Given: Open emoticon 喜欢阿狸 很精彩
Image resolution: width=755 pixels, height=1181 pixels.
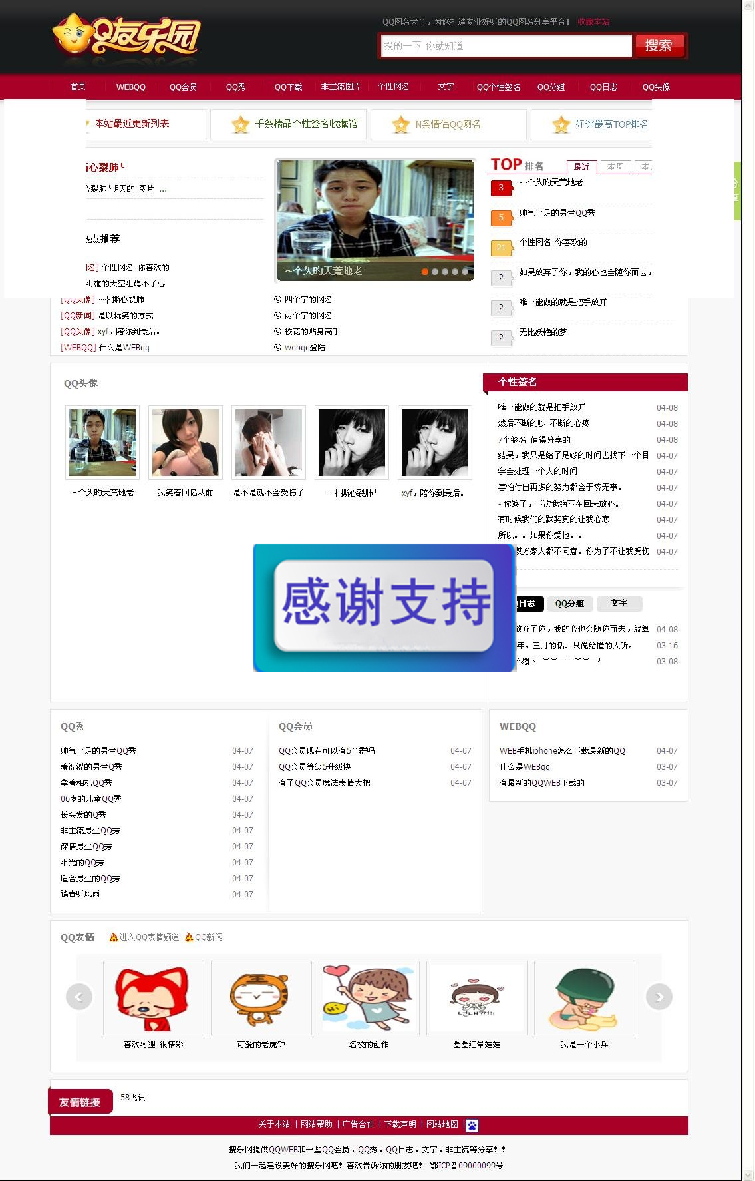Looking at the screenshot, I should (154, 998).
